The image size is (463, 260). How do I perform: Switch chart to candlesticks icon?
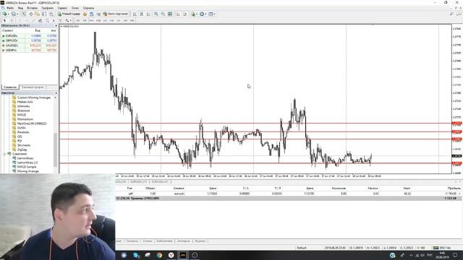(142, 14)
